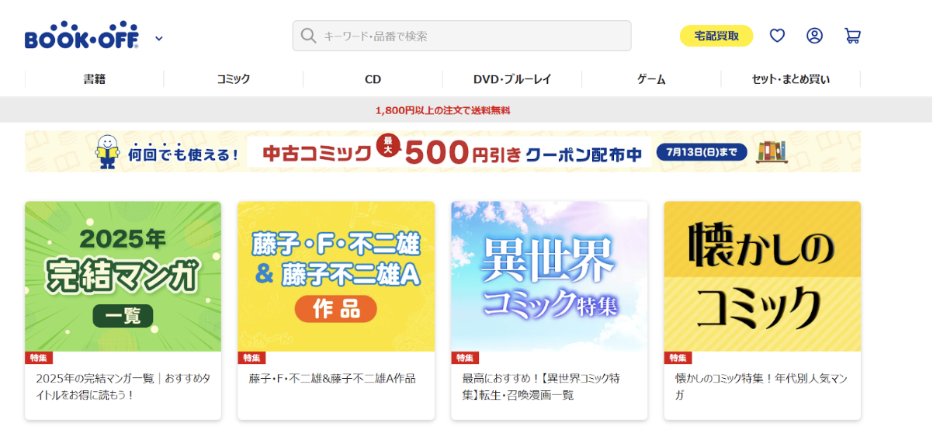This screenshot has height=430, width=933.
Task: Select the CD category
Action: coord(373,79)
